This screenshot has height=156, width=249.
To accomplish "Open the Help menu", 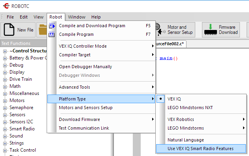I will pyautogui.click(x=96, y=17).
